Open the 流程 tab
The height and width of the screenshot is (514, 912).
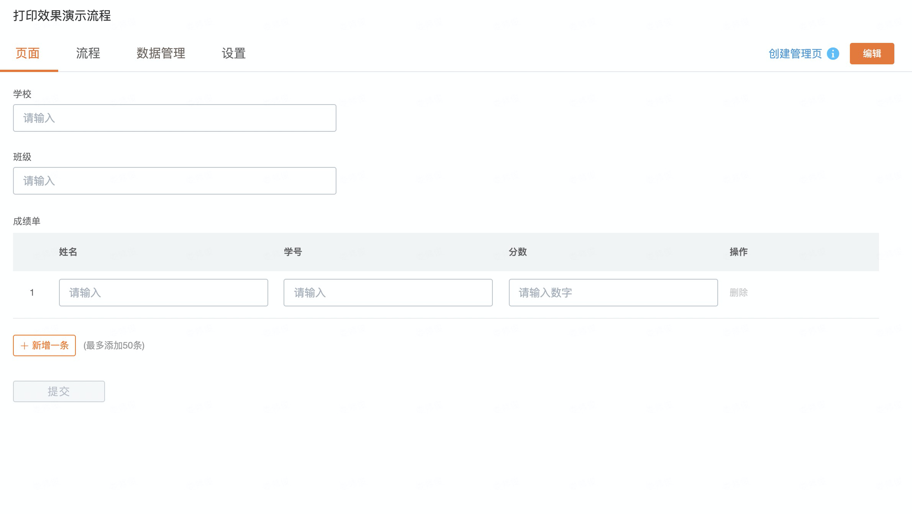[x=88, y=53]
